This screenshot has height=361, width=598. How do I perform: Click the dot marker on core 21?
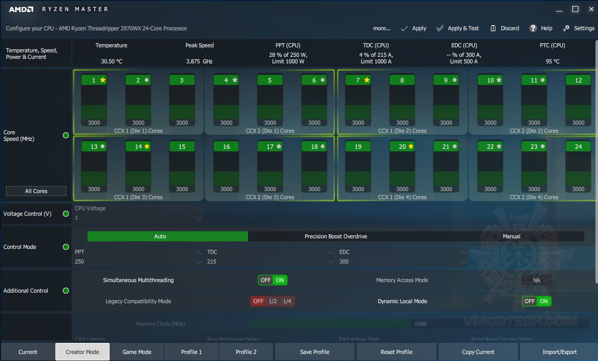pos(455,146)
